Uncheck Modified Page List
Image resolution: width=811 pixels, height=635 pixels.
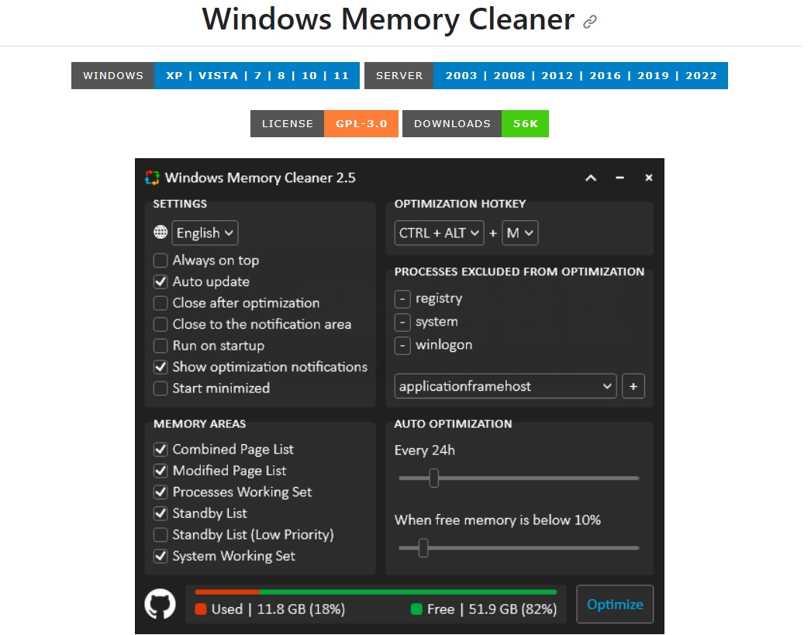click(160, 471)
